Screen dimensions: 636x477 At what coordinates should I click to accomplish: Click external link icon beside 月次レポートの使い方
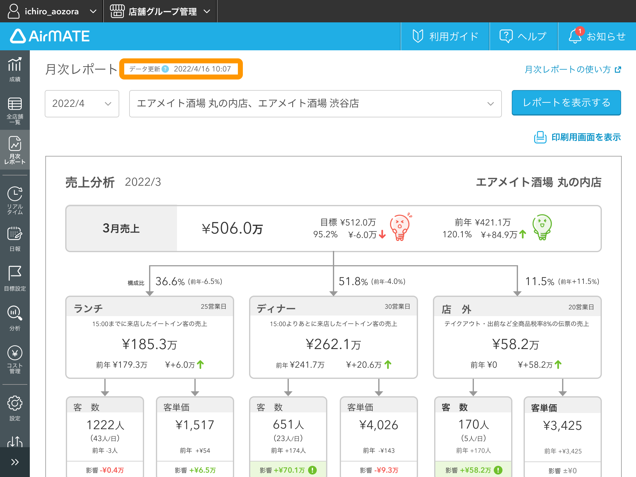(618, 70)
